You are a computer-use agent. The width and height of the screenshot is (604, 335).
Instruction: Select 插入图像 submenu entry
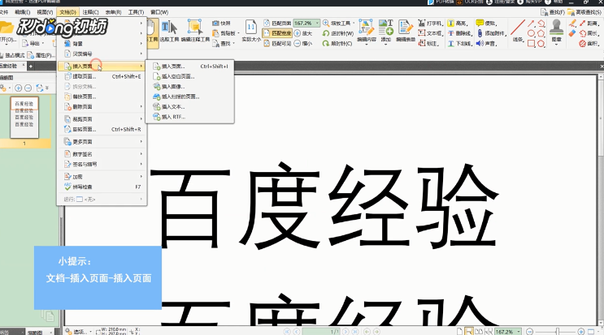[191, 87]
